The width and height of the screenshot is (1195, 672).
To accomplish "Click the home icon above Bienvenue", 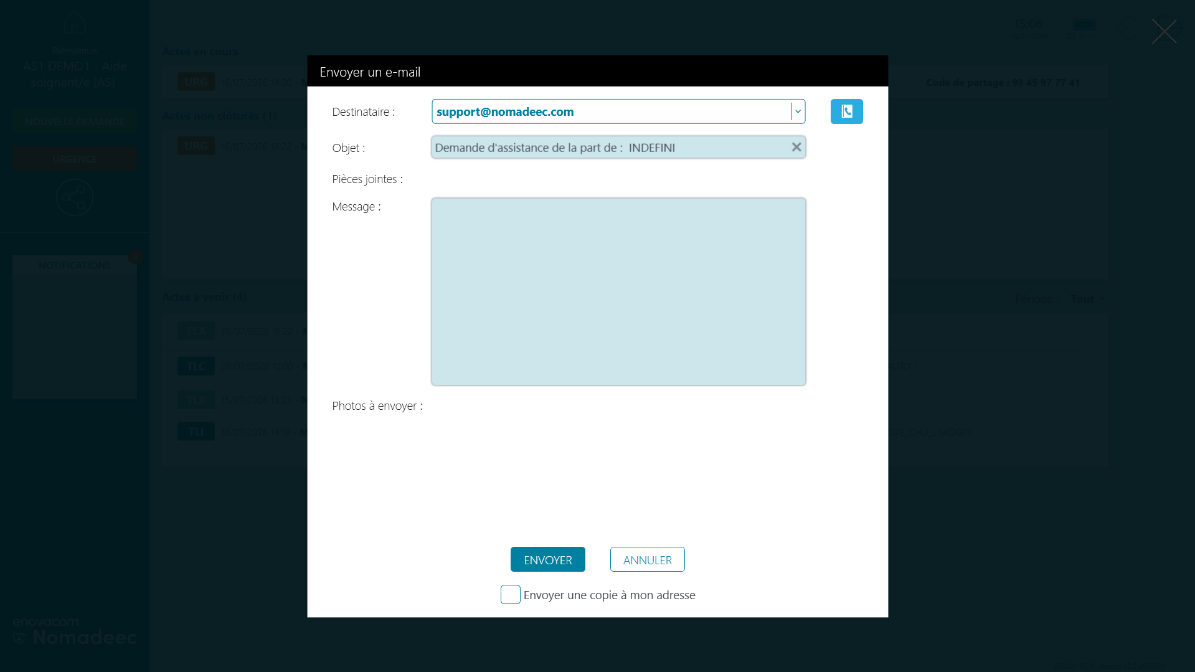I will pyautogui.click(x=75, y=23).
